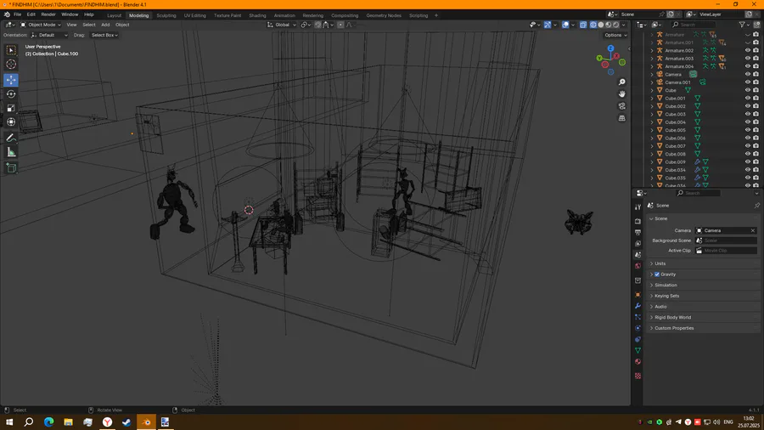The width and height of the screenshot is (764, 430).
Task: Toggle camera view with the viewport camera icon
Action: 621,106
